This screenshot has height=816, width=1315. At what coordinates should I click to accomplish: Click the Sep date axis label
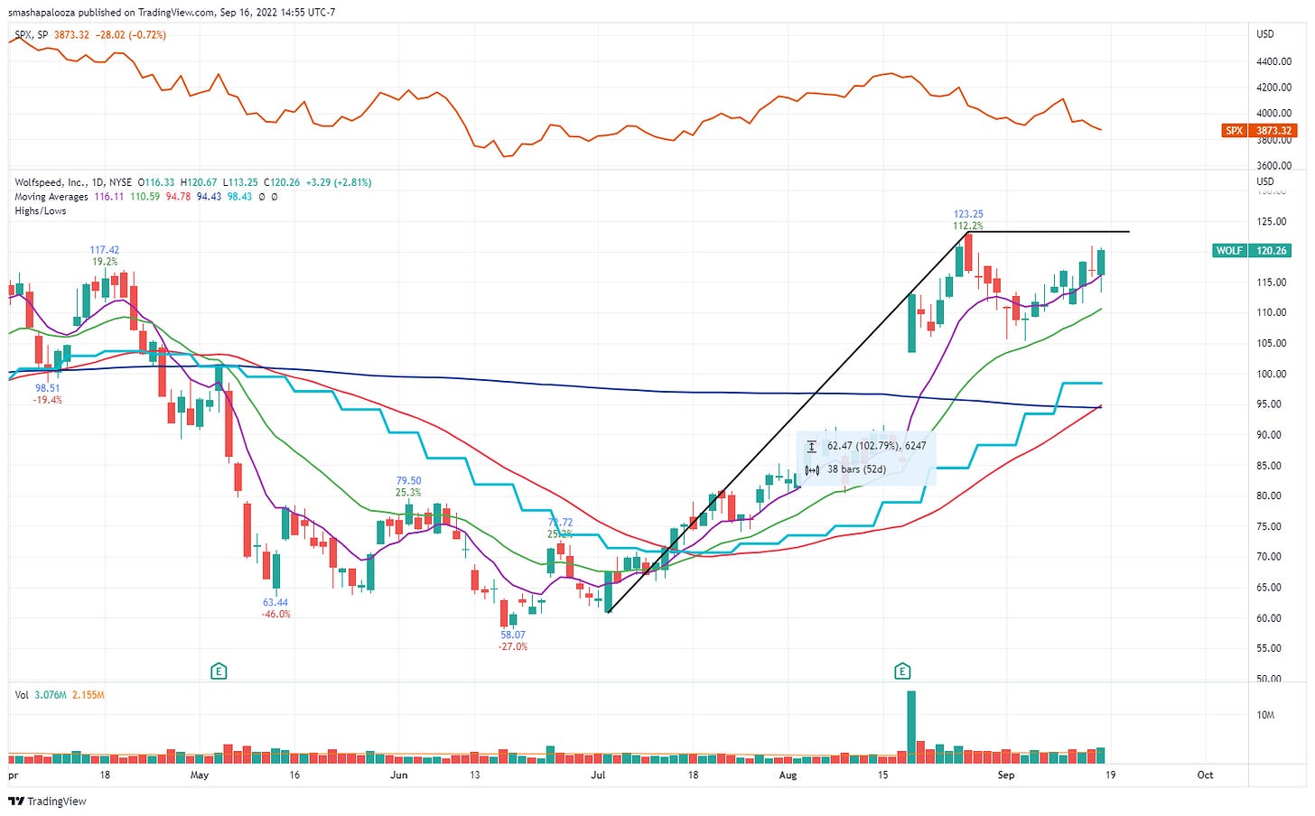(x=1006, y=774)
